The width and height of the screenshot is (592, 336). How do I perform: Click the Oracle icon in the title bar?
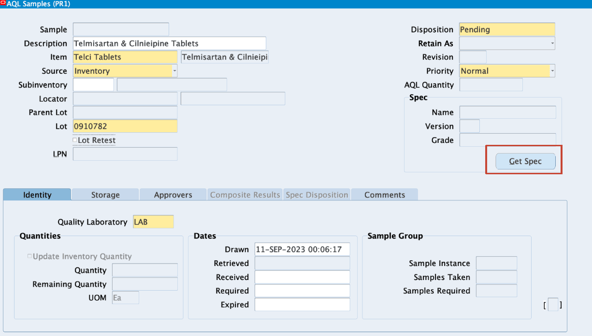tap(3, 3)
